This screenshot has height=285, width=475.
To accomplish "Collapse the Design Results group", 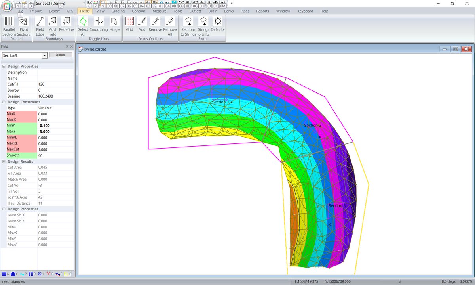I will click(4, 161).
